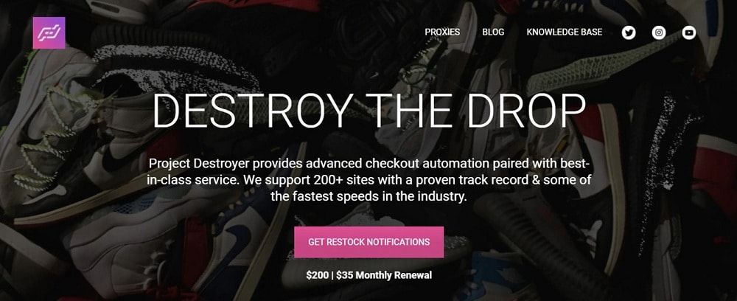
Task: Go to the Blog page
Action: 493,32
